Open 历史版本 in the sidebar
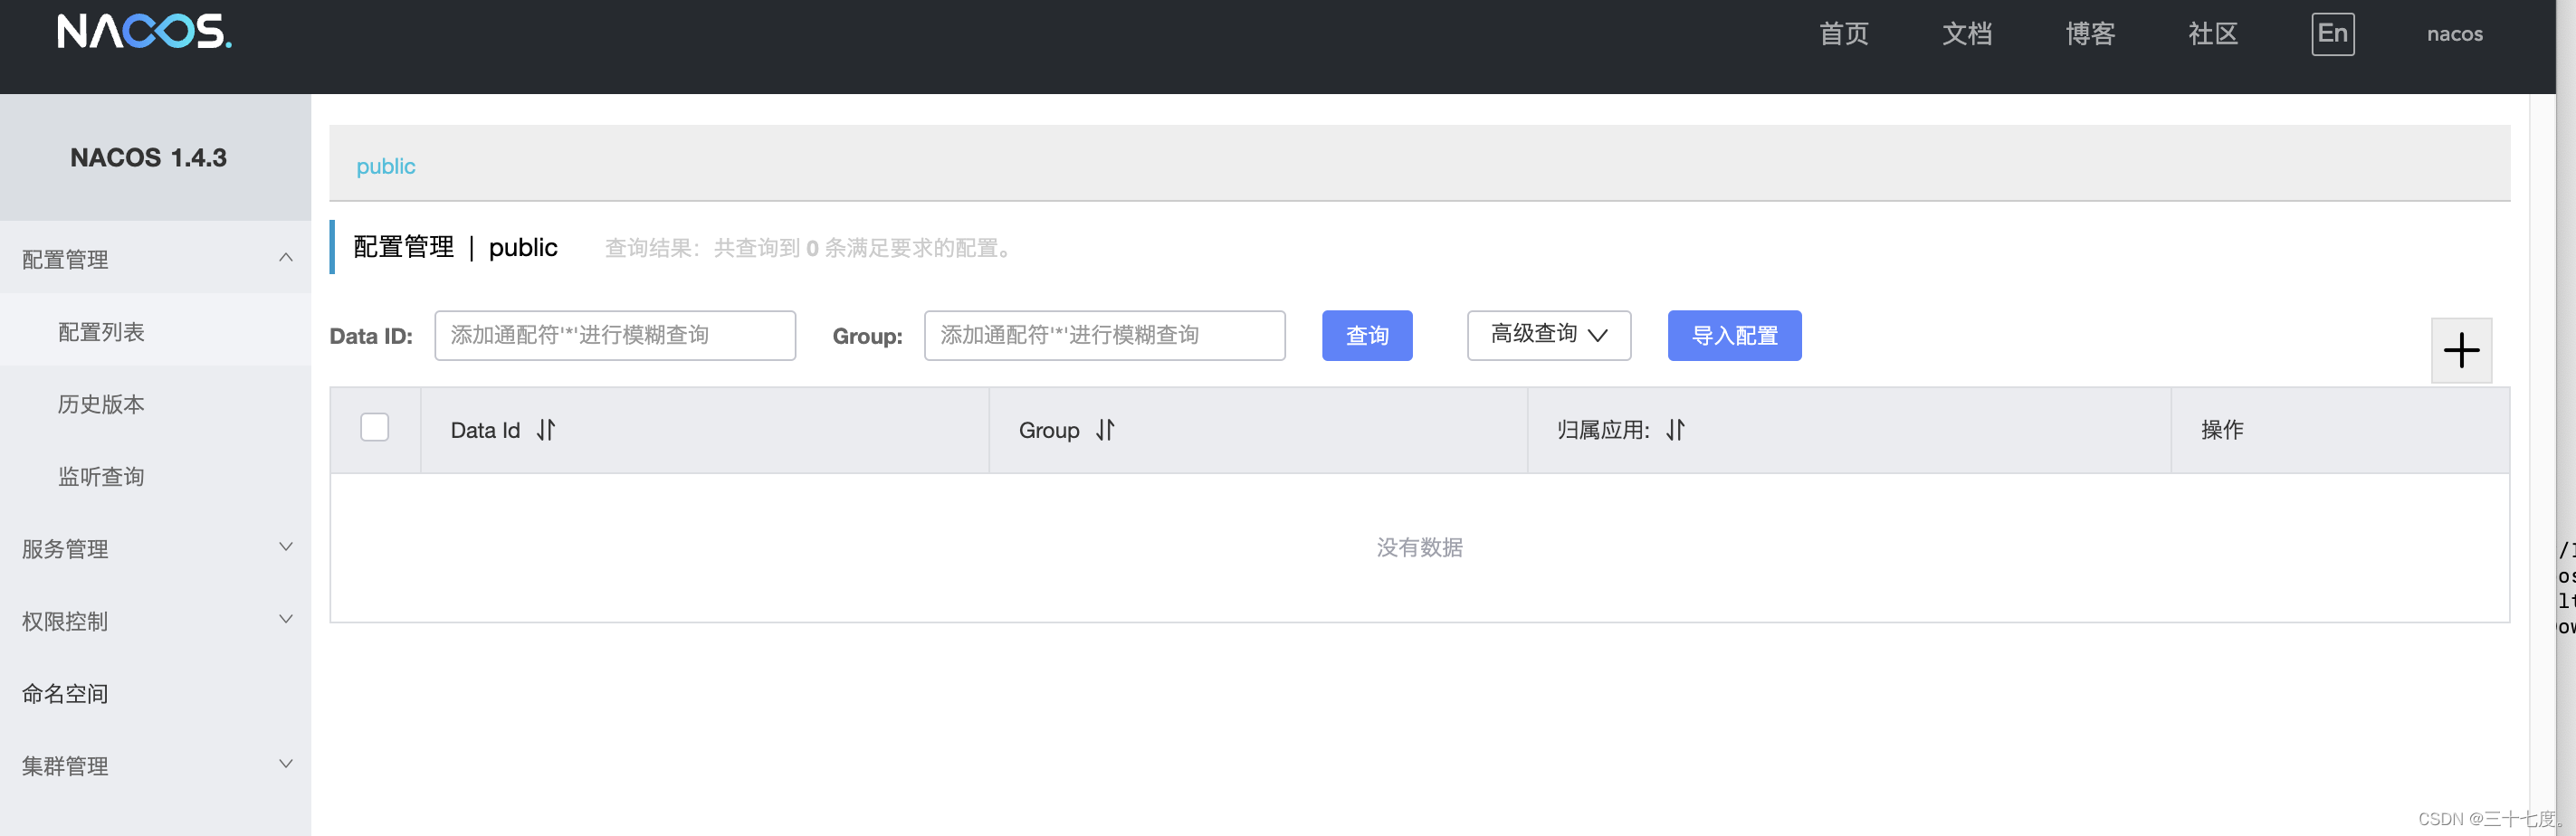Screen dimensions: 2576x836 click(x=101, y=404)
